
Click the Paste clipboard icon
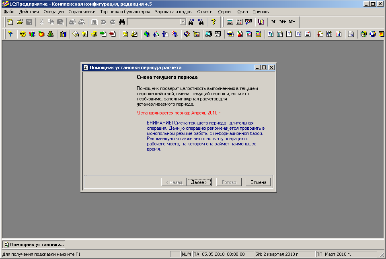(60, 22)
